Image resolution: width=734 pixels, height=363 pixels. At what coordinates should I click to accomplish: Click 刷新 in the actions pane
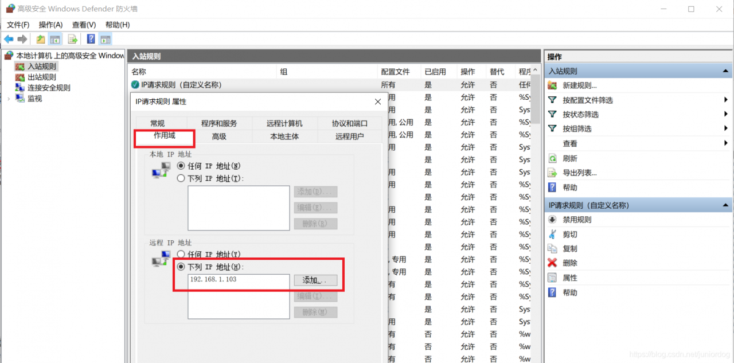[x=570, y=158]
